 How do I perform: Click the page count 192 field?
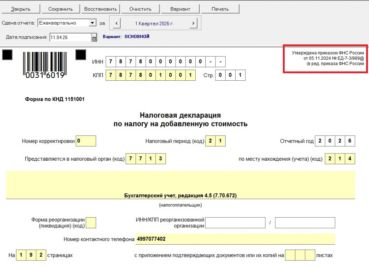point(31,255)
